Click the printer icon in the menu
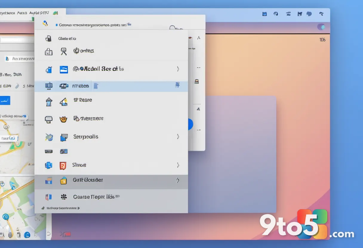 pyautogui.click(x=49, y=119)
